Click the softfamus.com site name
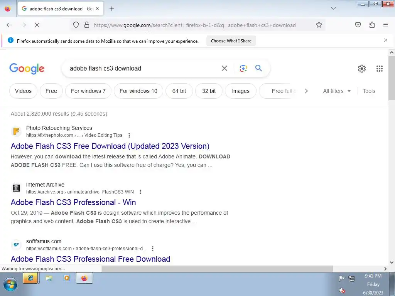 (x=44, y=241)
